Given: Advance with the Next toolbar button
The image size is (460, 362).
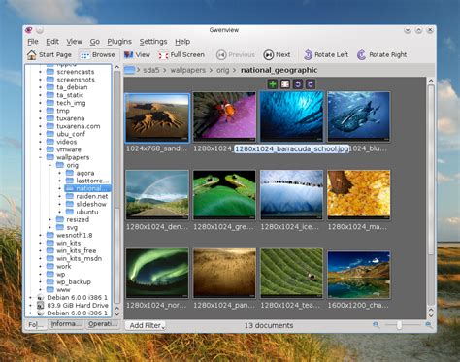Looking at the screenshot, I should tap(277, 55).
